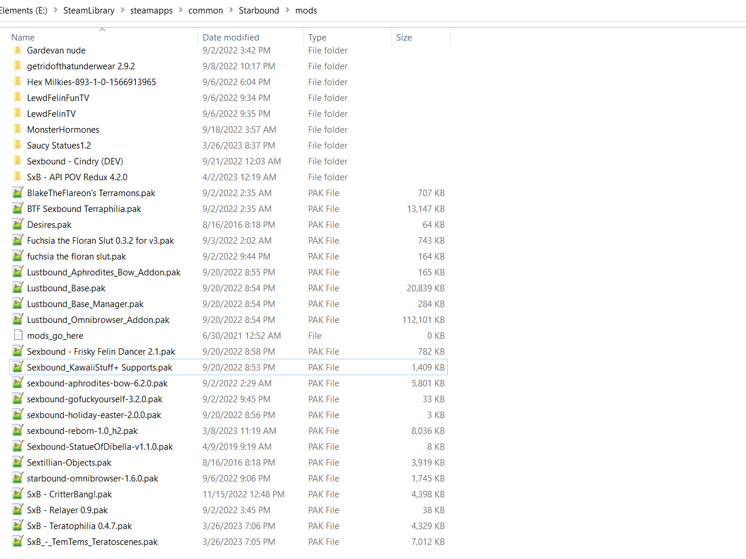Screen dimensions: 746x559
Task: Click the SxB - Relayer 0.9.pak icon
Action: [x=18, y=510]
